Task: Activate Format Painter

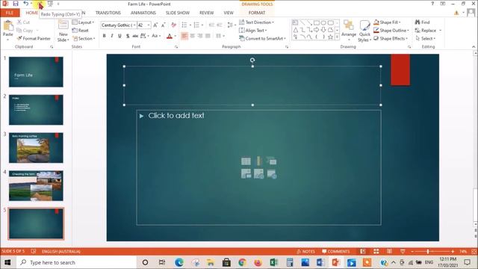Action: coord(34,38)
